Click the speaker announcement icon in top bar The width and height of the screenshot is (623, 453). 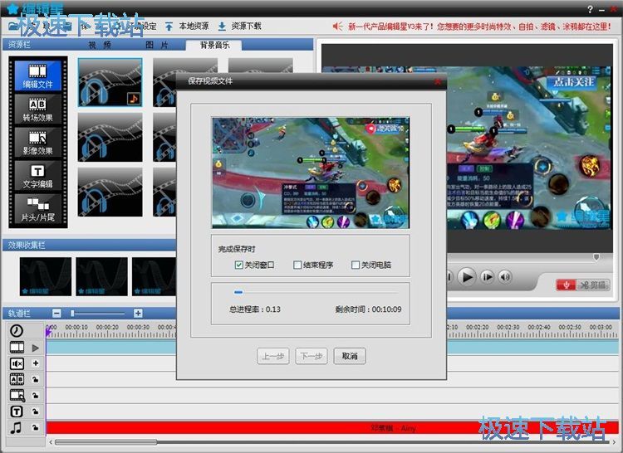(337, 27)
